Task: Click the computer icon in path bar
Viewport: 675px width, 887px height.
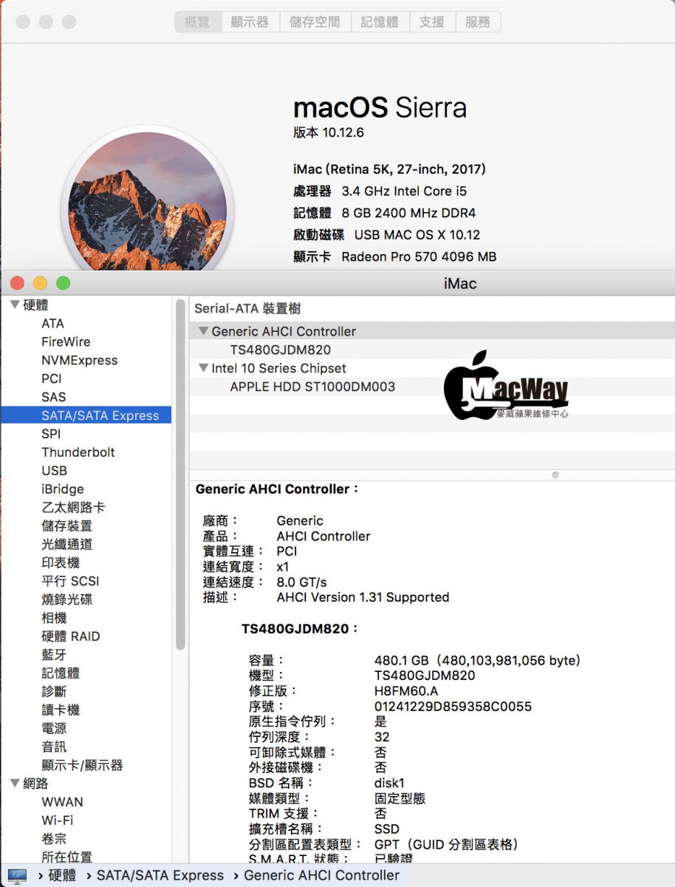Action: (x=17, y=876)
